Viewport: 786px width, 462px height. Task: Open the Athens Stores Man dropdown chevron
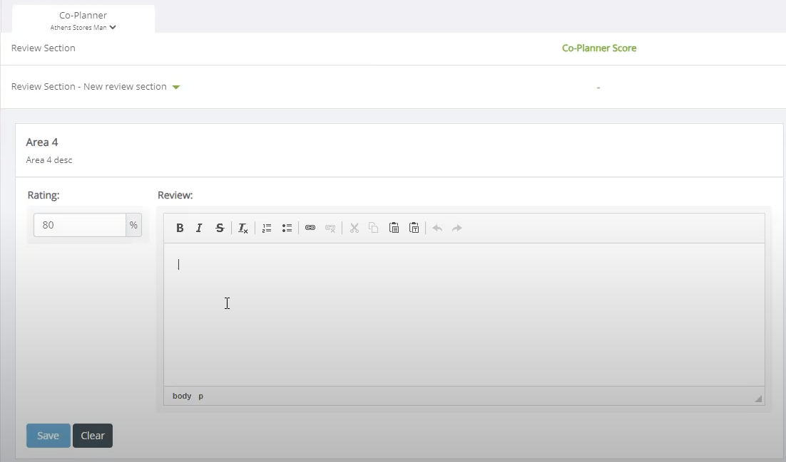[113, 28]
